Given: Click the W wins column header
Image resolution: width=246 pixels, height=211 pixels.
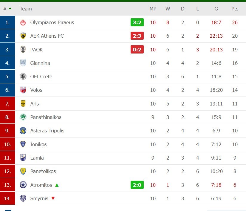Looking at the screenshot, I should coord(168,9).
